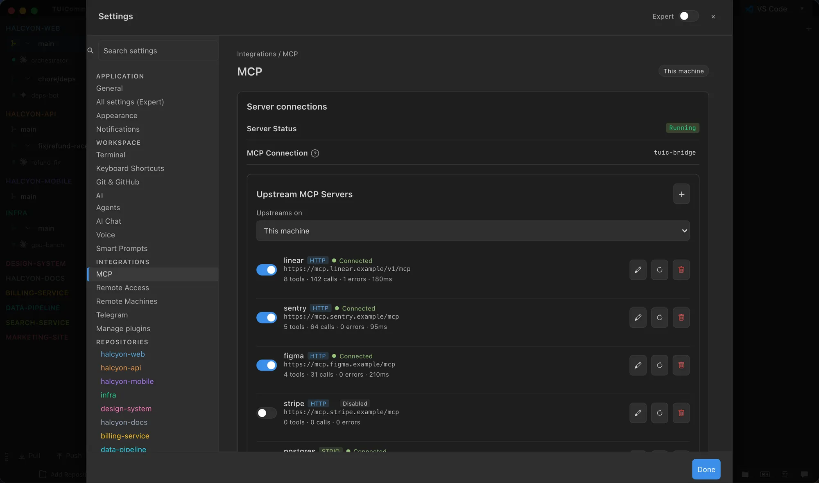Screen dimensions: 819x483
Task: Select billing-service repository settings
Action: [x=153, y=436]
